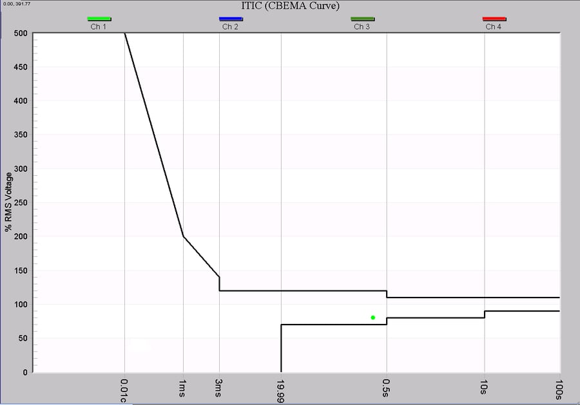Click the red Ch 4 color bar
Viewport: 580px width, 405px height.
(x=494, y=18)
